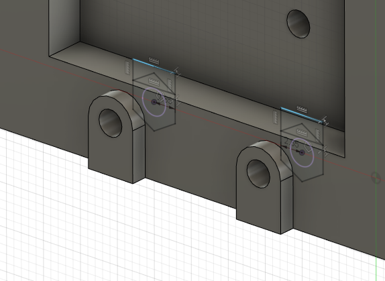Image resolution: width=385 pixels, height=281 pixels.
Task: Select apex point of the right sketch triangle
Action: point(302,123)
